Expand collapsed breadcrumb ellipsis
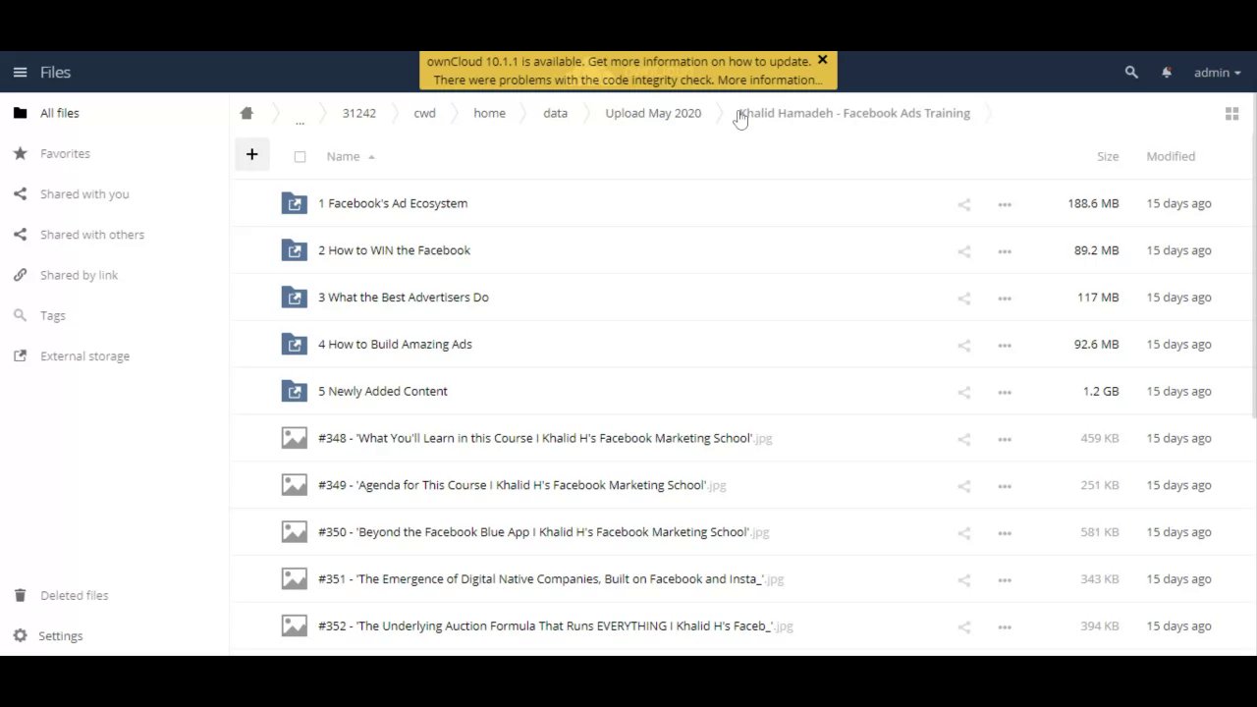Screen dimensions: 1257x707 300,120
